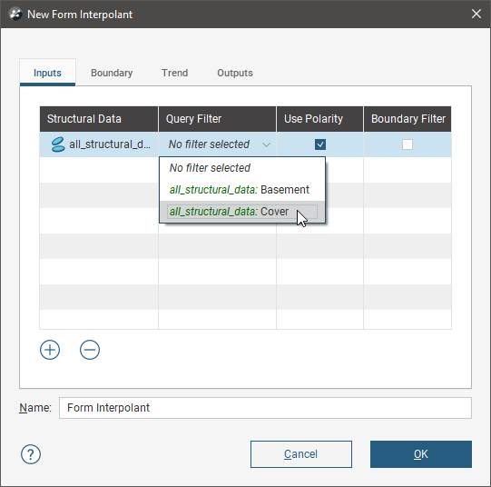The image size is (491, 487).
Task: Enable the Boundary Filter checkbox
Action: click(408, 144)
